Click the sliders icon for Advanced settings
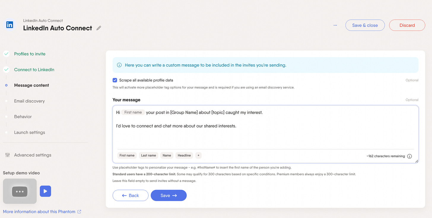 click(x=8, y=155)
